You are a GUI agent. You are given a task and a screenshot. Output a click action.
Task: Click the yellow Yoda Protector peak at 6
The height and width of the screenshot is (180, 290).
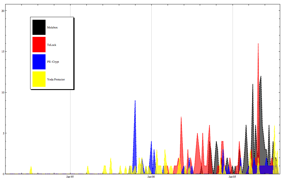pos(274,125)
